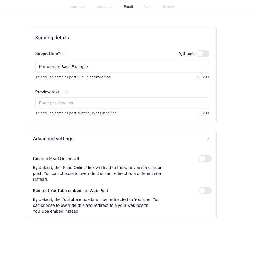Click the Enter preview text field
Image resolution: width=262 pixels, height=260 pixels.
point(122,103)
